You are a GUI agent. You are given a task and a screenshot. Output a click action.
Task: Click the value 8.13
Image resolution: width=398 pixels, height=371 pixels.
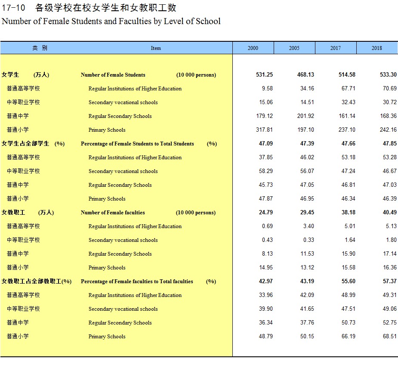click(x=267, y=254)
